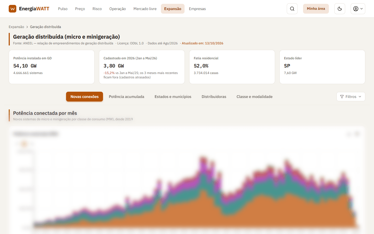Select the 52,0% residential share value

201,66
